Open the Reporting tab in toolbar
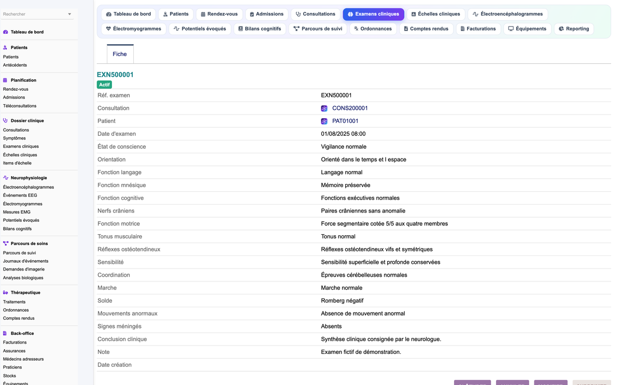 pos(573,28)
